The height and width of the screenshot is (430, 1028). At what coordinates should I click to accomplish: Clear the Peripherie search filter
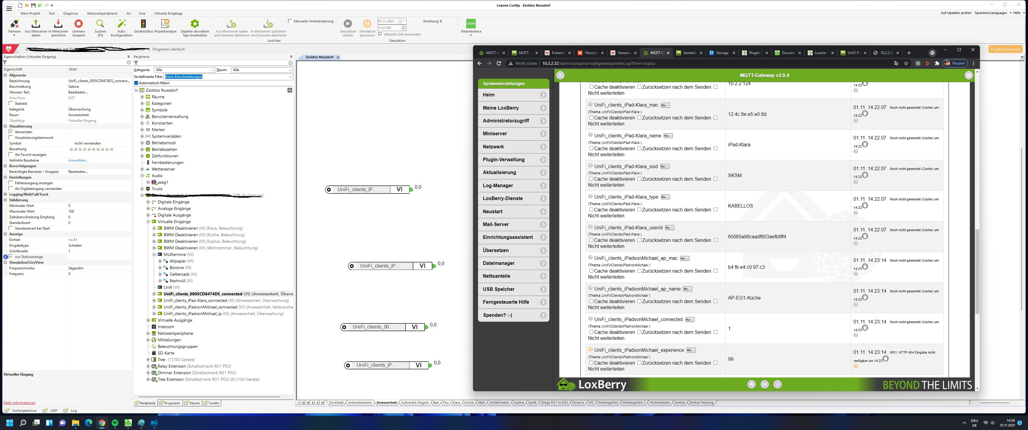click(290, 63)
